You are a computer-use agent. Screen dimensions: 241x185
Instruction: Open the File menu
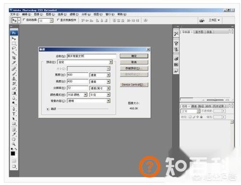click(x=14, y=14)
